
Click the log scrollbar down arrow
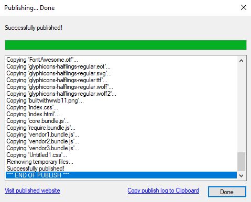coord(242,175)
